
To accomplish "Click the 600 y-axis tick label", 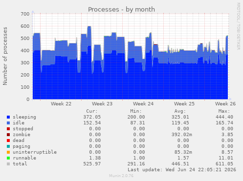I will coord(25,26).
